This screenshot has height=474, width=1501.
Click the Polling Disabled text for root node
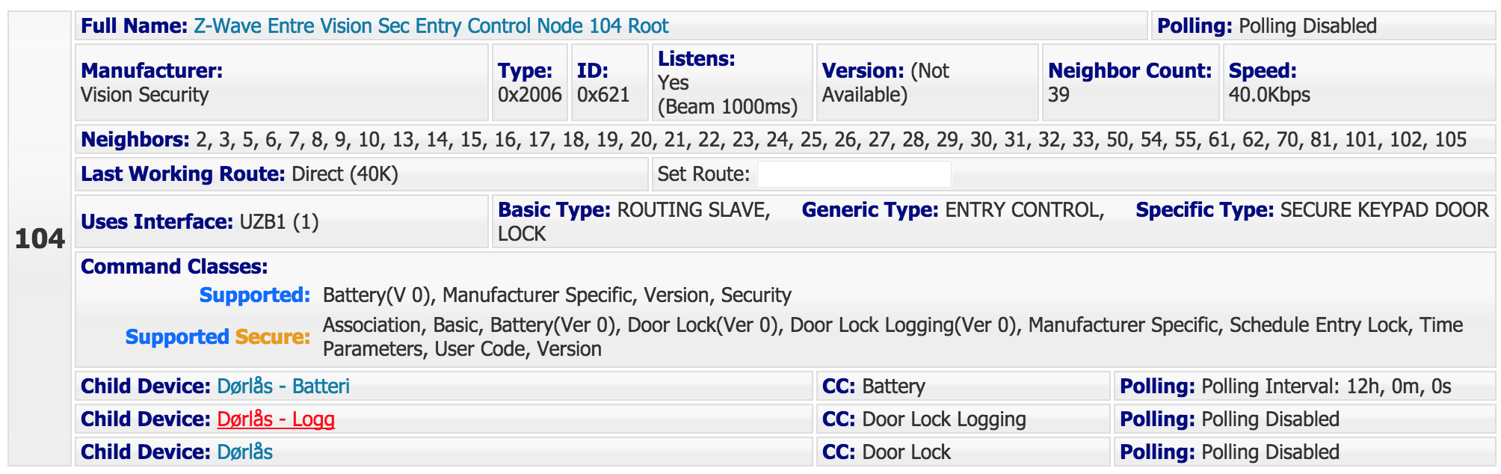tap(1307, 26)
